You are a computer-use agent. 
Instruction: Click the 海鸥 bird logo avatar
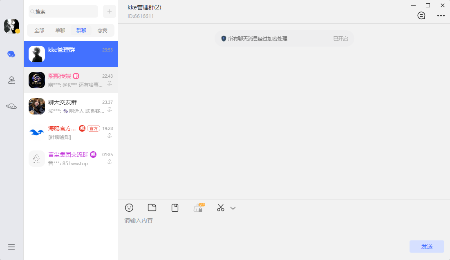(x=37, y=132)
